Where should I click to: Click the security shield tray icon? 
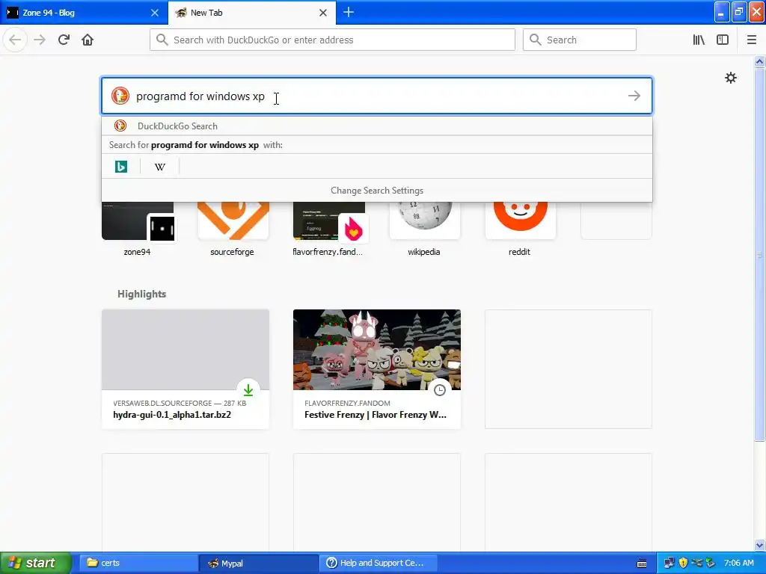tap(683, 563)
